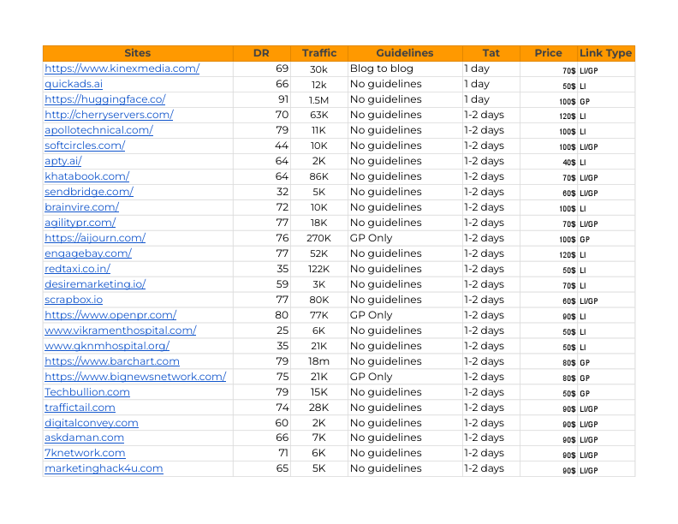Select the 30k traffic cell
This screenshot has height=524, width=678.
pos(319,69)
